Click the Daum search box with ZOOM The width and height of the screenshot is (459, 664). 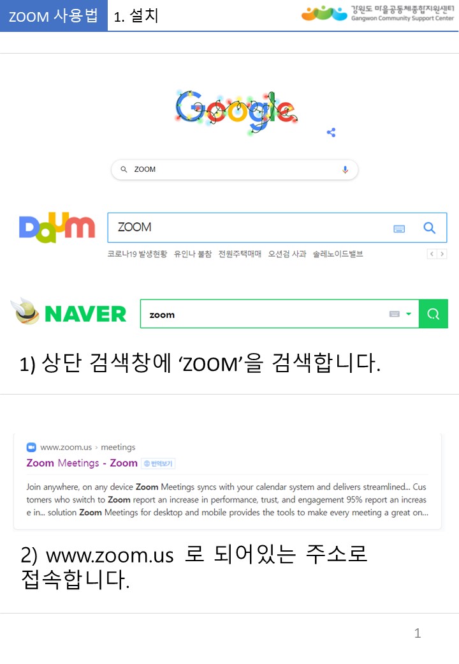pos(277,228)
